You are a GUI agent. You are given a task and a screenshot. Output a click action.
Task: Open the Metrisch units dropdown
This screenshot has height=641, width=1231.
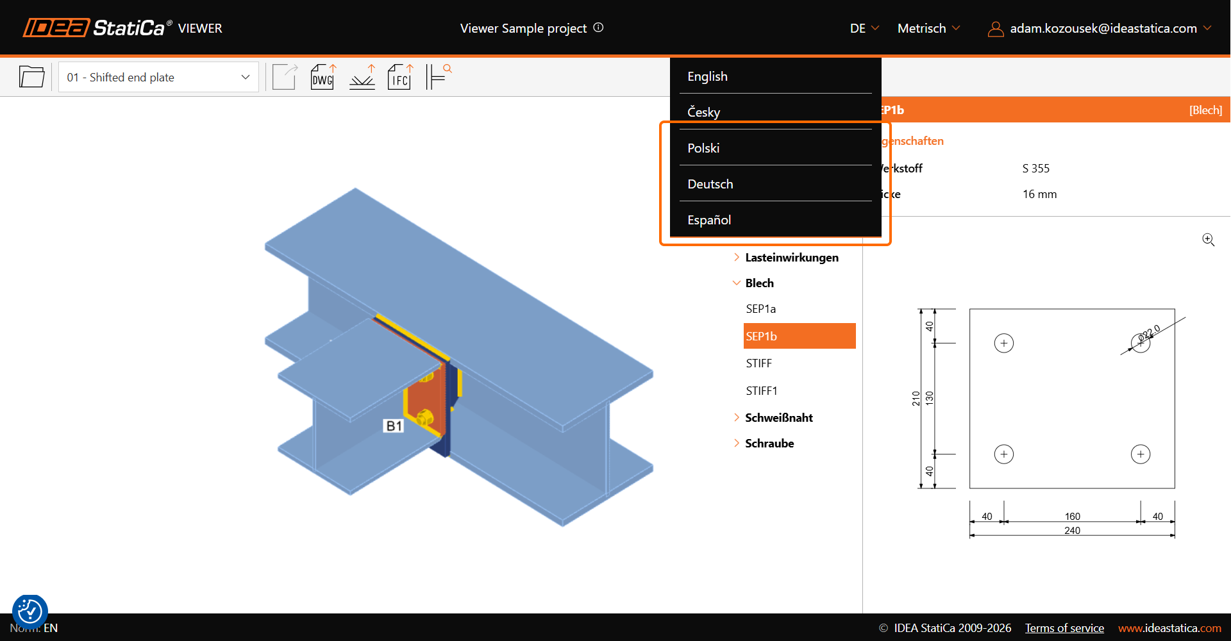pyautogui.click(x=928, y=28)
